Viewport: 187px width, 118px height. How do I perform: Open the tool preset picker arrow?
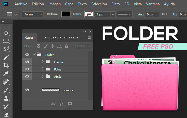(x=16, y=15)
